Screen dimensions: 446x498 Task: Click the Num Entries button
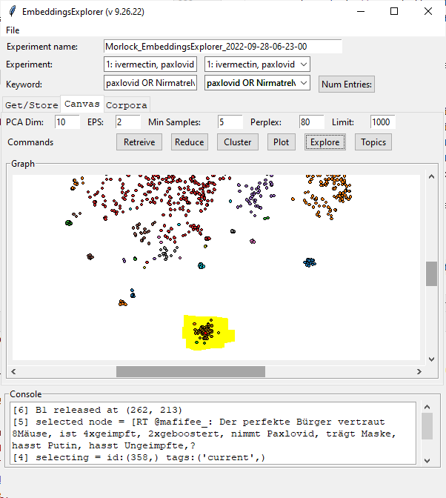(347, 84)
